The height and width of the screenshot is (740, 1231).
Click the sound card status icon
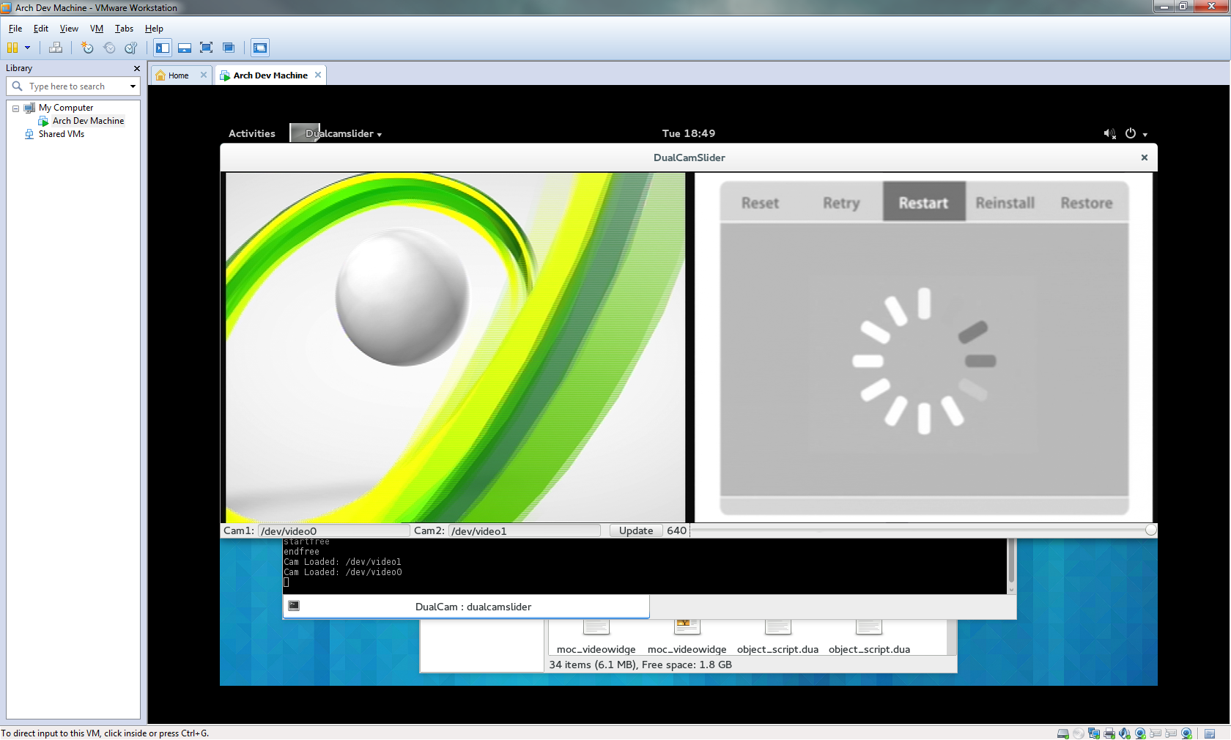pyautogui.click(x=1125, y=733)
